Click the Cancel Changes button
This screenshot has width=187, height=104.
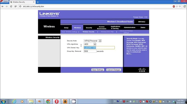point(114,70)
